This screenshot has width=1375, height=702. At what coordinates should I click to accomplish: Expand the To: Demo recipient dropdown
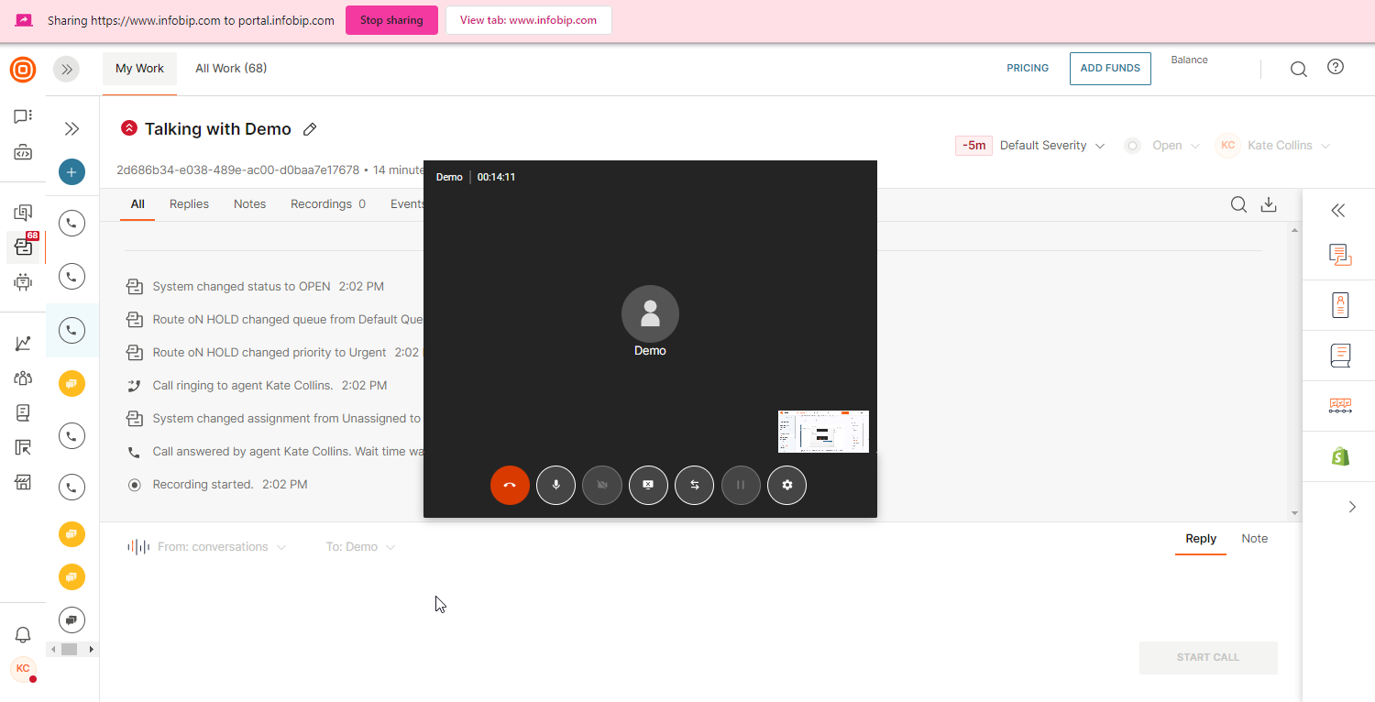tap(360, 547)
